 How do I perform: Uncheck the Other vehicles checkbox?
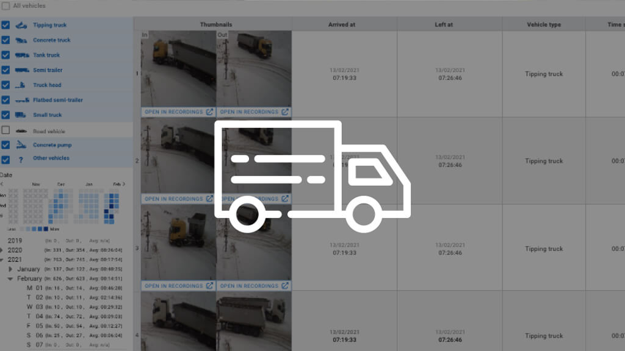[5, 160]
